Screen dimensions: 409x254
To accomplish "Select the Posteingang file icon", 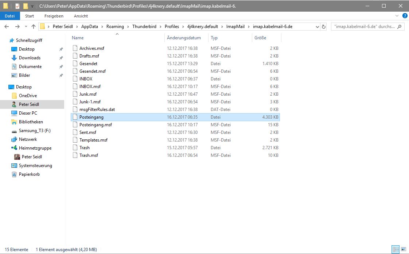I will pos(75,117).
